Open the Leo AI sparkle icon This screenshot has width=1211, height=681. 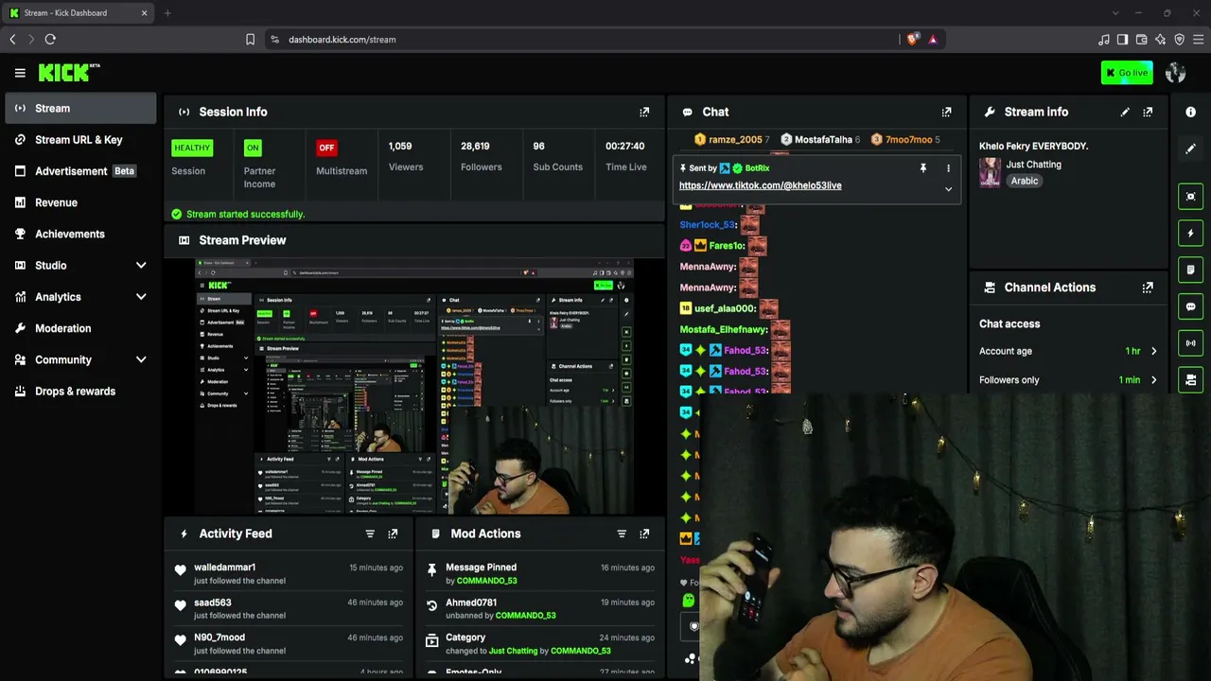click(x=1161, y=40)
